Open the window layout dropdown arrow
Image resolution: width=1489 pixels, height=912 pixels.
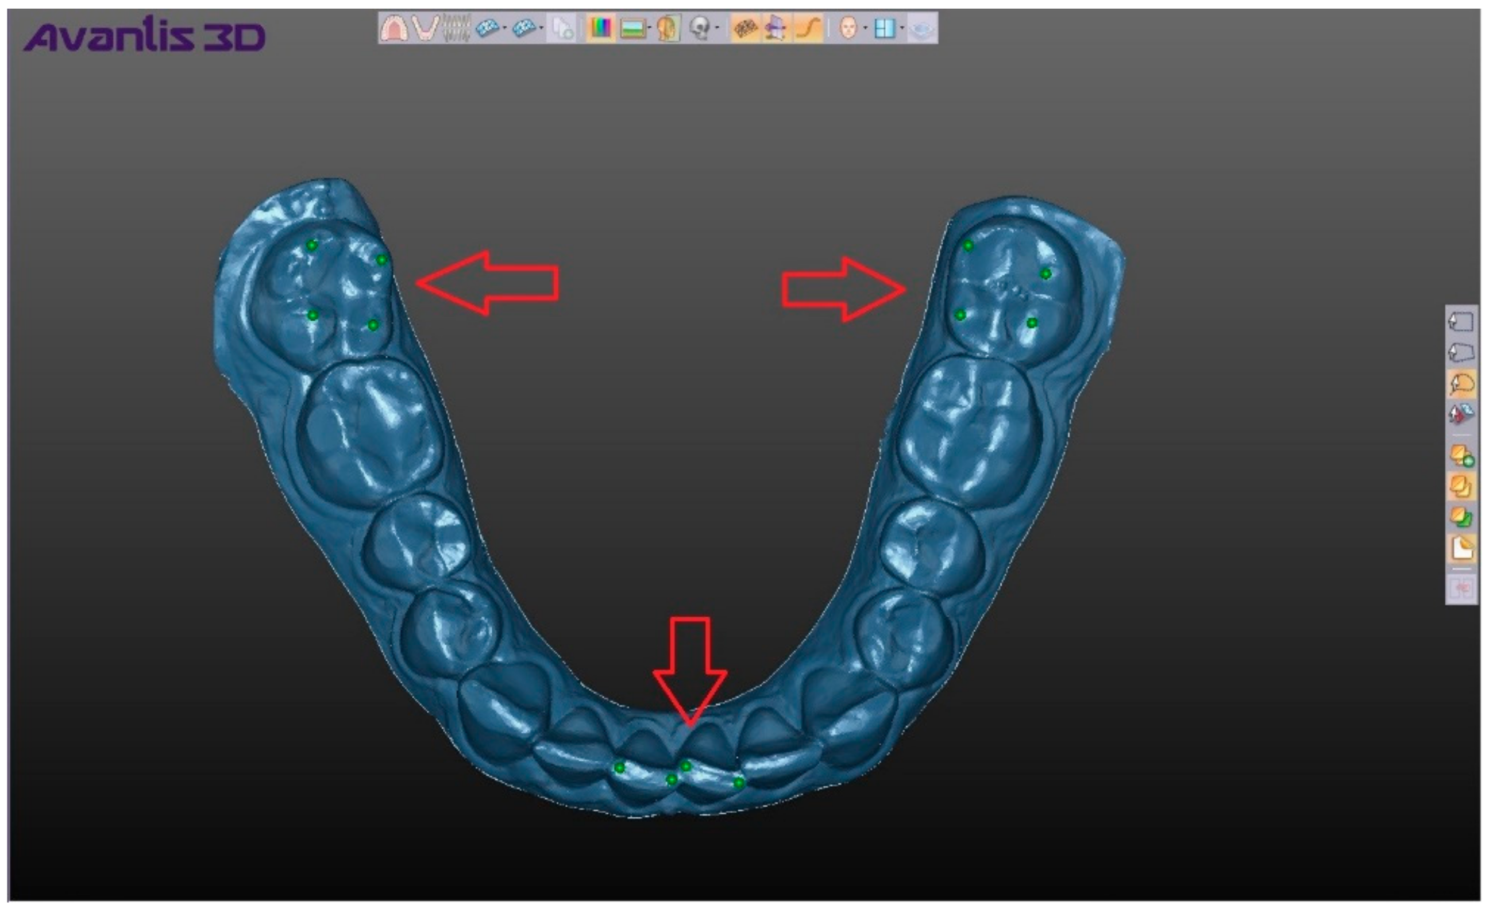(902, 28)
